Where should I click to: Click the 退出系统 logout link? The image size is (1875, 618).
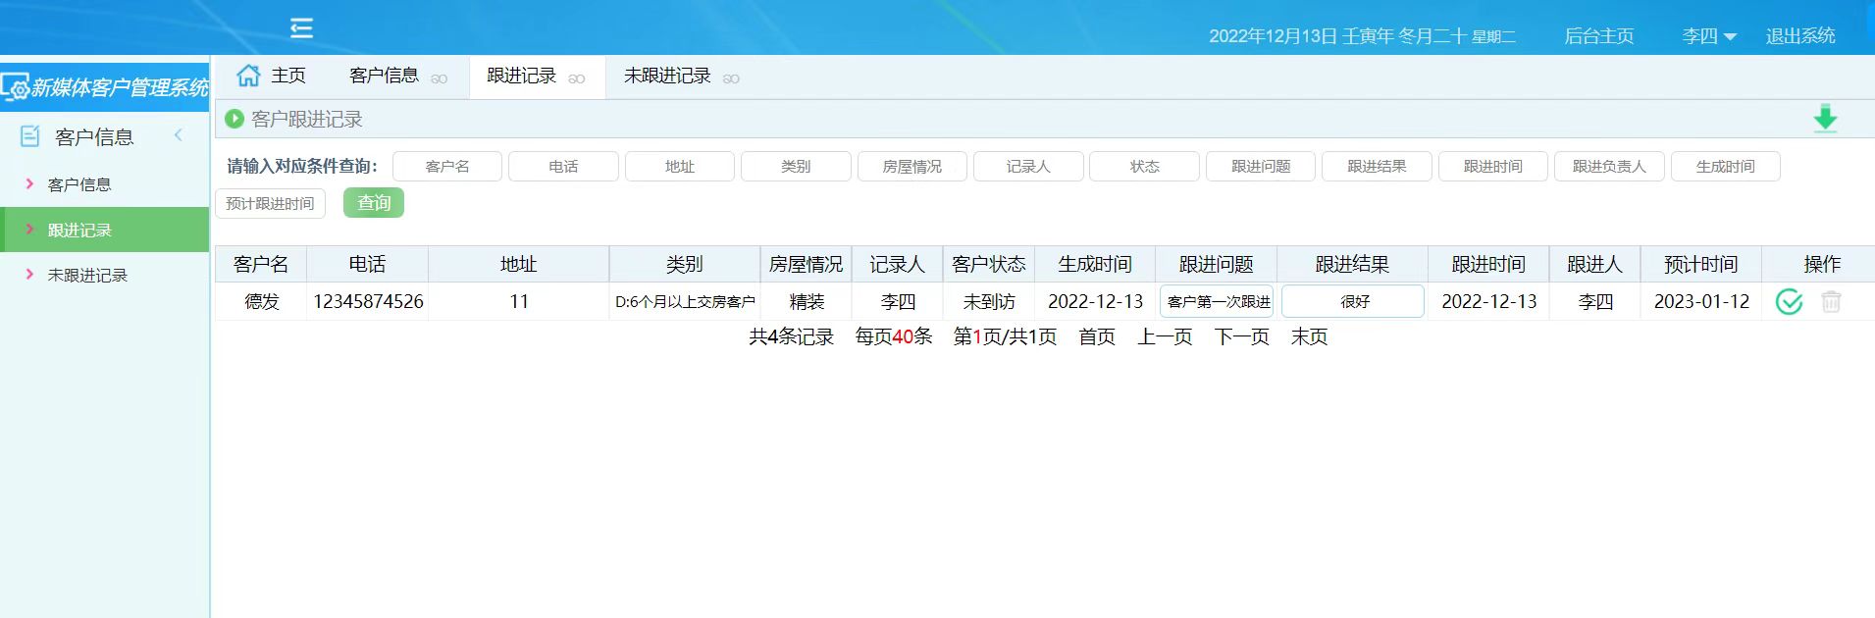(x=1799, y=36)
